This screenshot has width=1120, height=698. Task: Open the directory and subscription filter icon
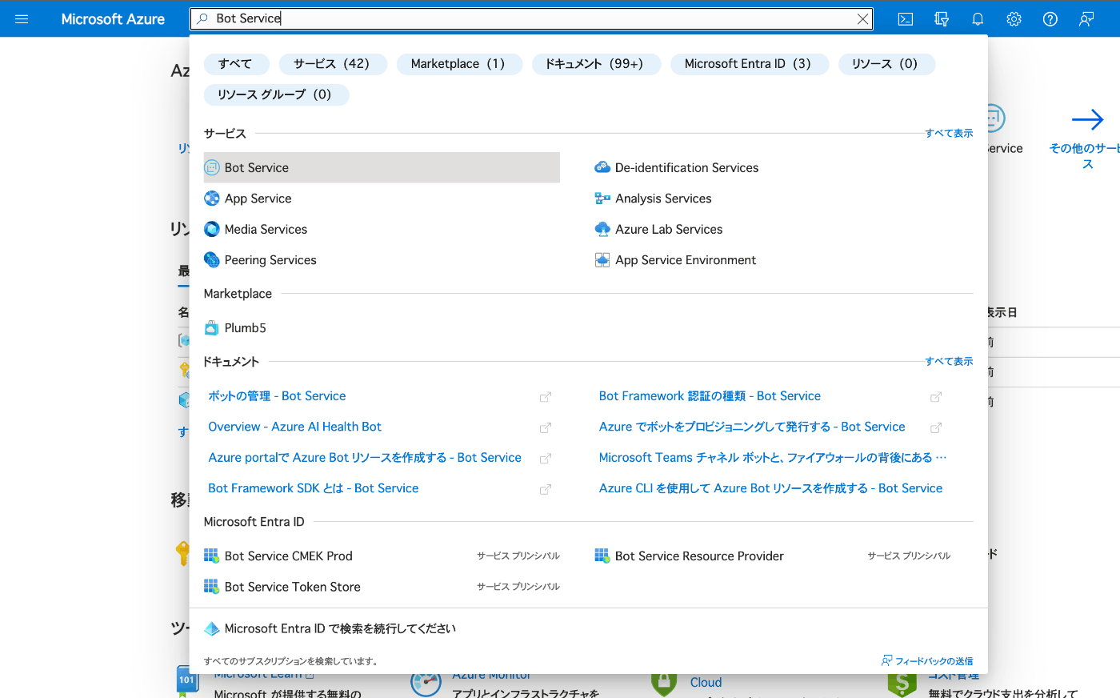pos(942,19)
